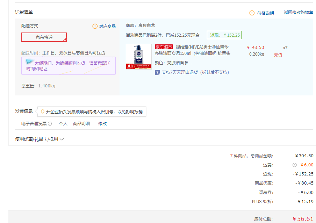Click the paper plane promo icon
Viewport: 316px width, 223px height.
point(29,61)
